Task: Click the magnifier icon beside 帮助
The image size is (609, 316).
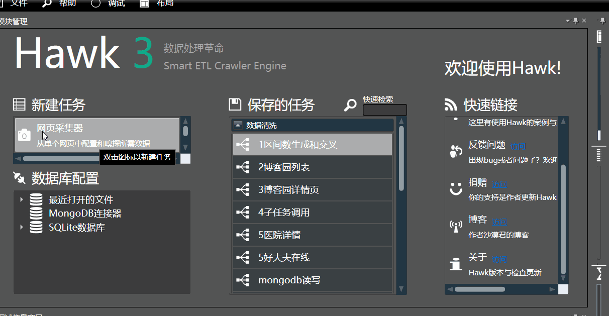Action: click(46, 4)
